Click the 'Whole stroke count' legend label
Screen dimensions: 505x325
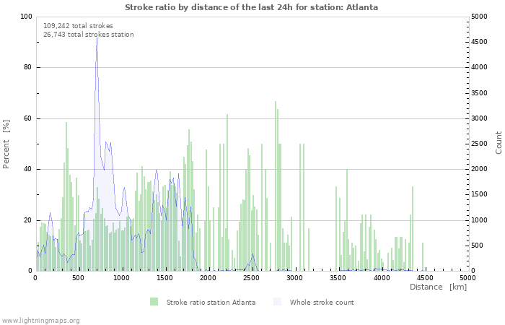coord(322,303)
